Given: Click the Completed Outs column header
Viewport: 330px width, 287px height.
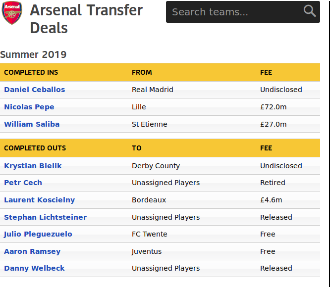Looking at the screenshot, I should click(x=35, y=148).
